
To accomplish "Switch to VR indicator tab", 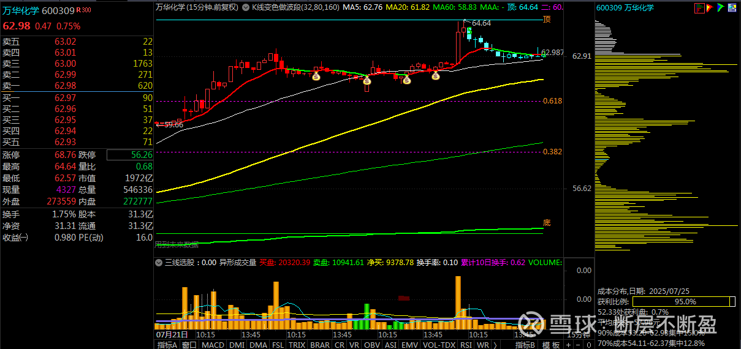I will [x=354, y=345].
